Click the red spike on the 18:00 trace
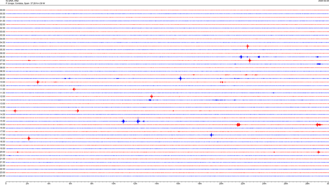This screenshot has height=185, width=329. point(29,138)
